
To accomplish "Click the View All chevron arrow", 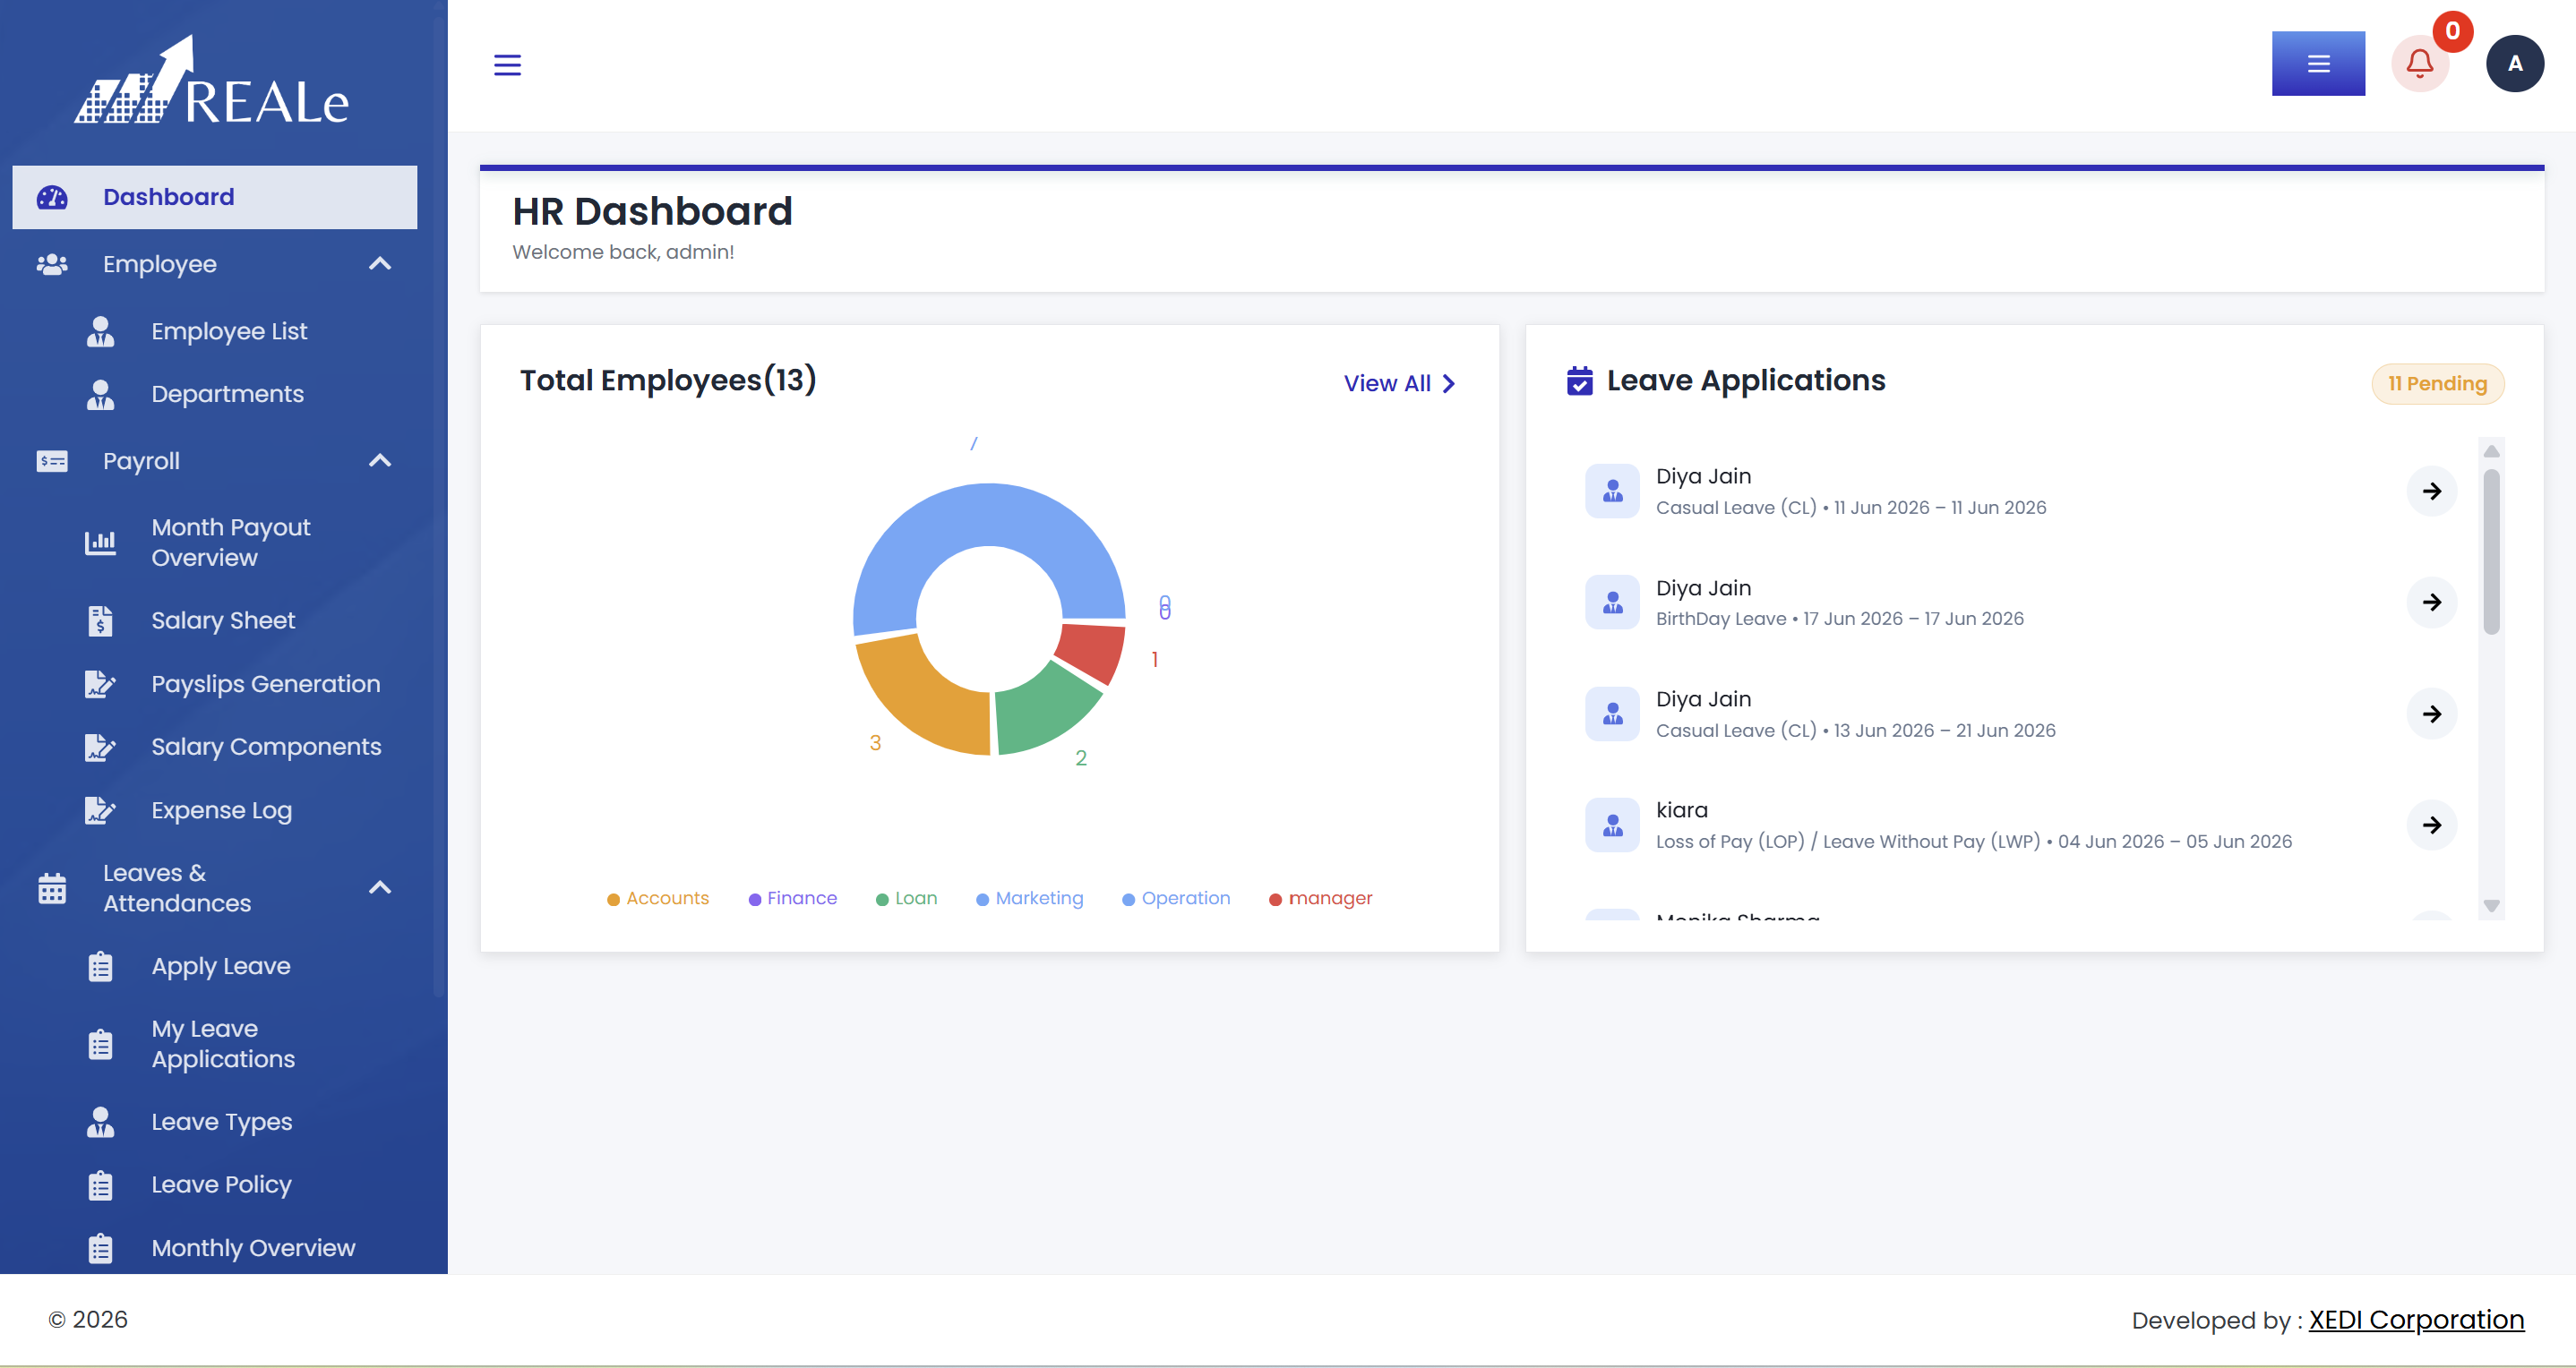I will coord(1449,384).
